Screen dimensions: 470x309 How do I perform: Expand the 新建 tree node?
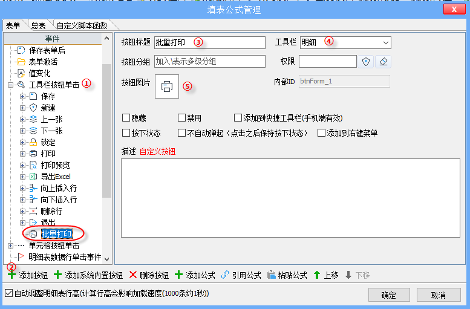[22, 108]
